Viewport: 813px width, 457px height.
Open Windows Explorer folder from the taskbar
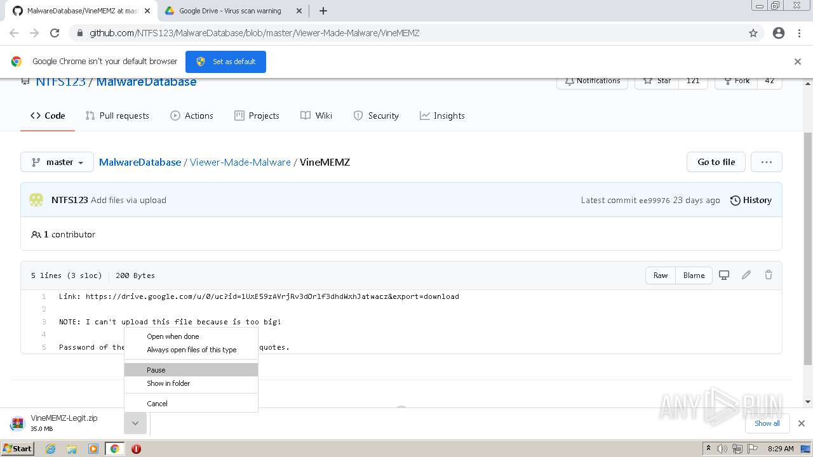[x=72, y=449]
